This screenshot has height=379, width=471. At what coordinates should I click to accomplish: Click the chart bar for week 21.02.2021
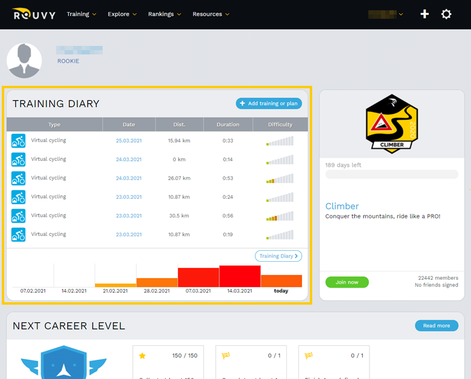point(115,285)
